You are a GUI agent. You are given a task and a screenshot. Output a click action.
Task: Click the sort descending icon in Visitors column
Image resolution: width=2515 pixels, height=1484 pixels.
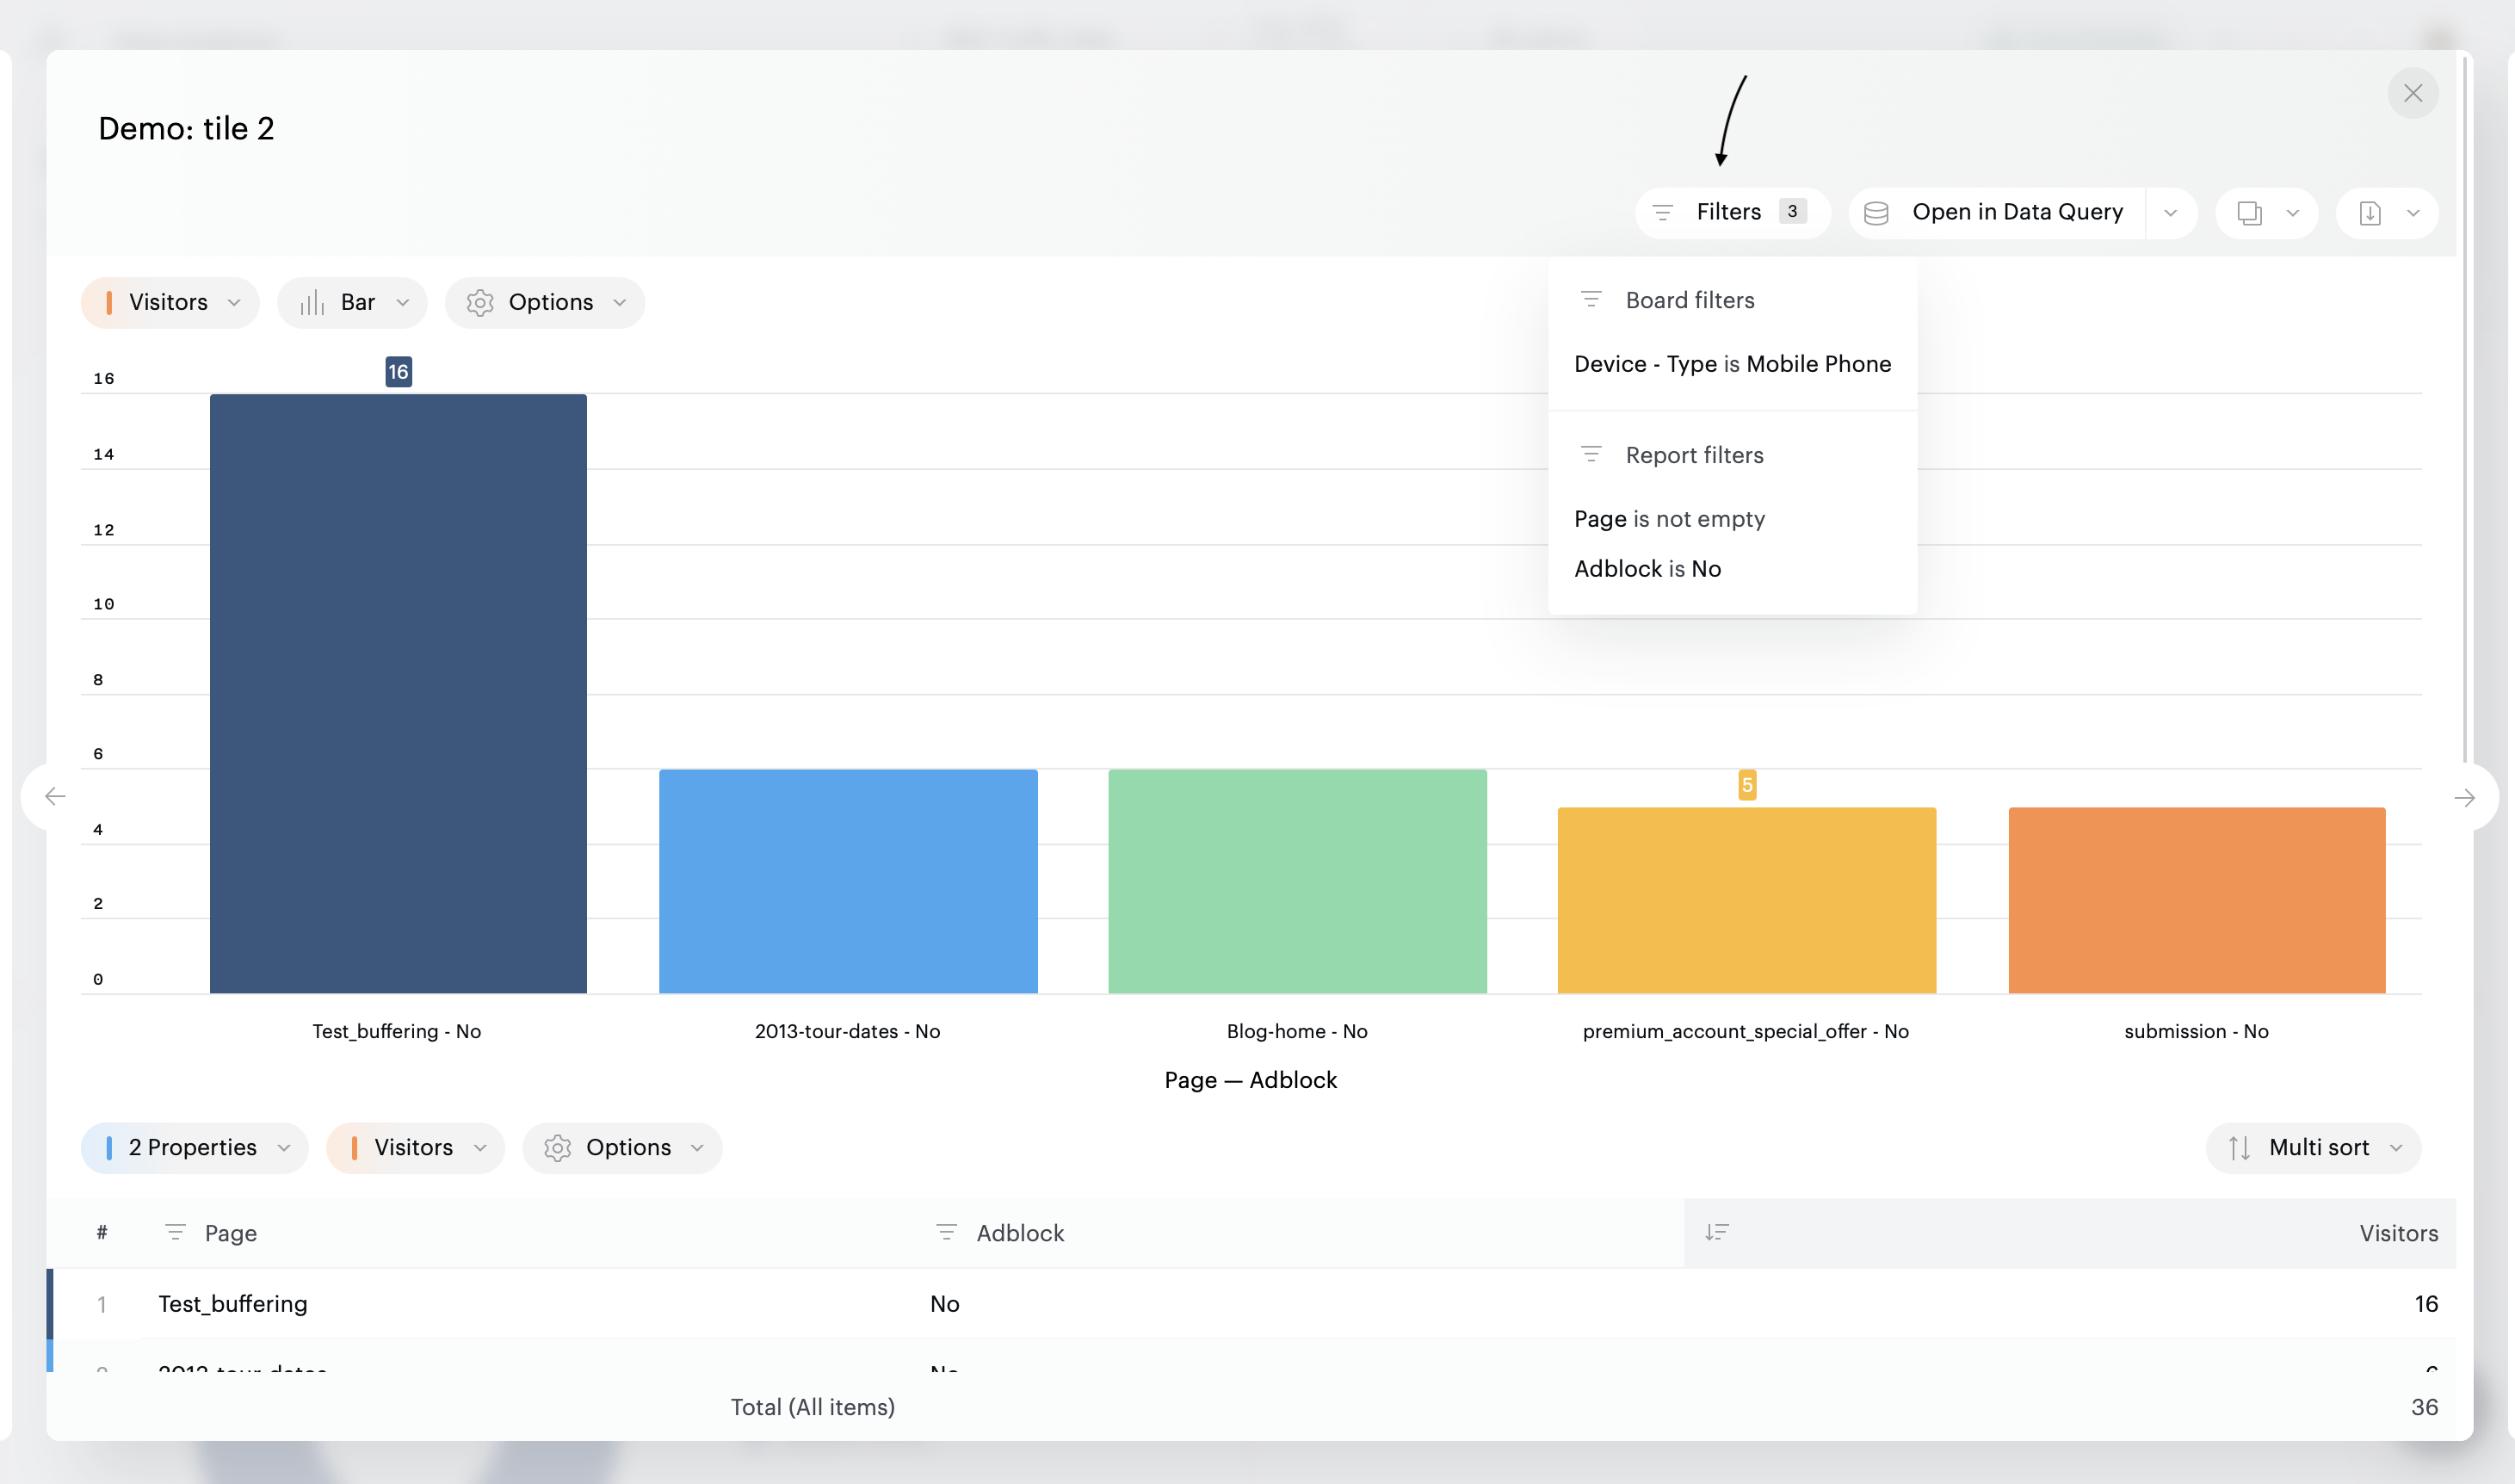point(1716,1233)
